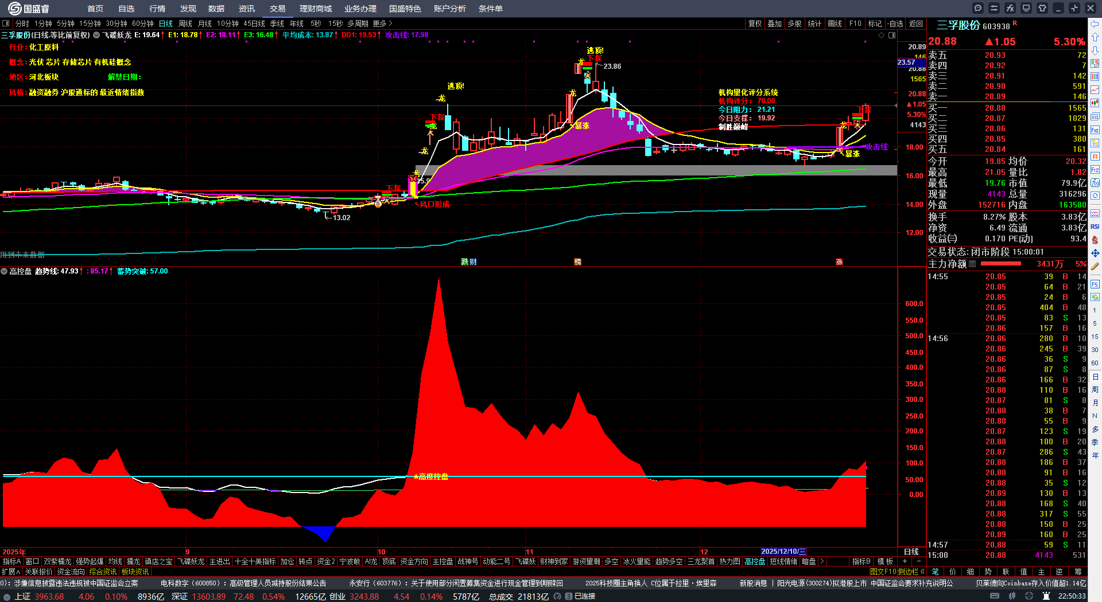Screen dimensions: 1102x602
Task: Open the skin theme shirt icon
Action: (1042, 8)
